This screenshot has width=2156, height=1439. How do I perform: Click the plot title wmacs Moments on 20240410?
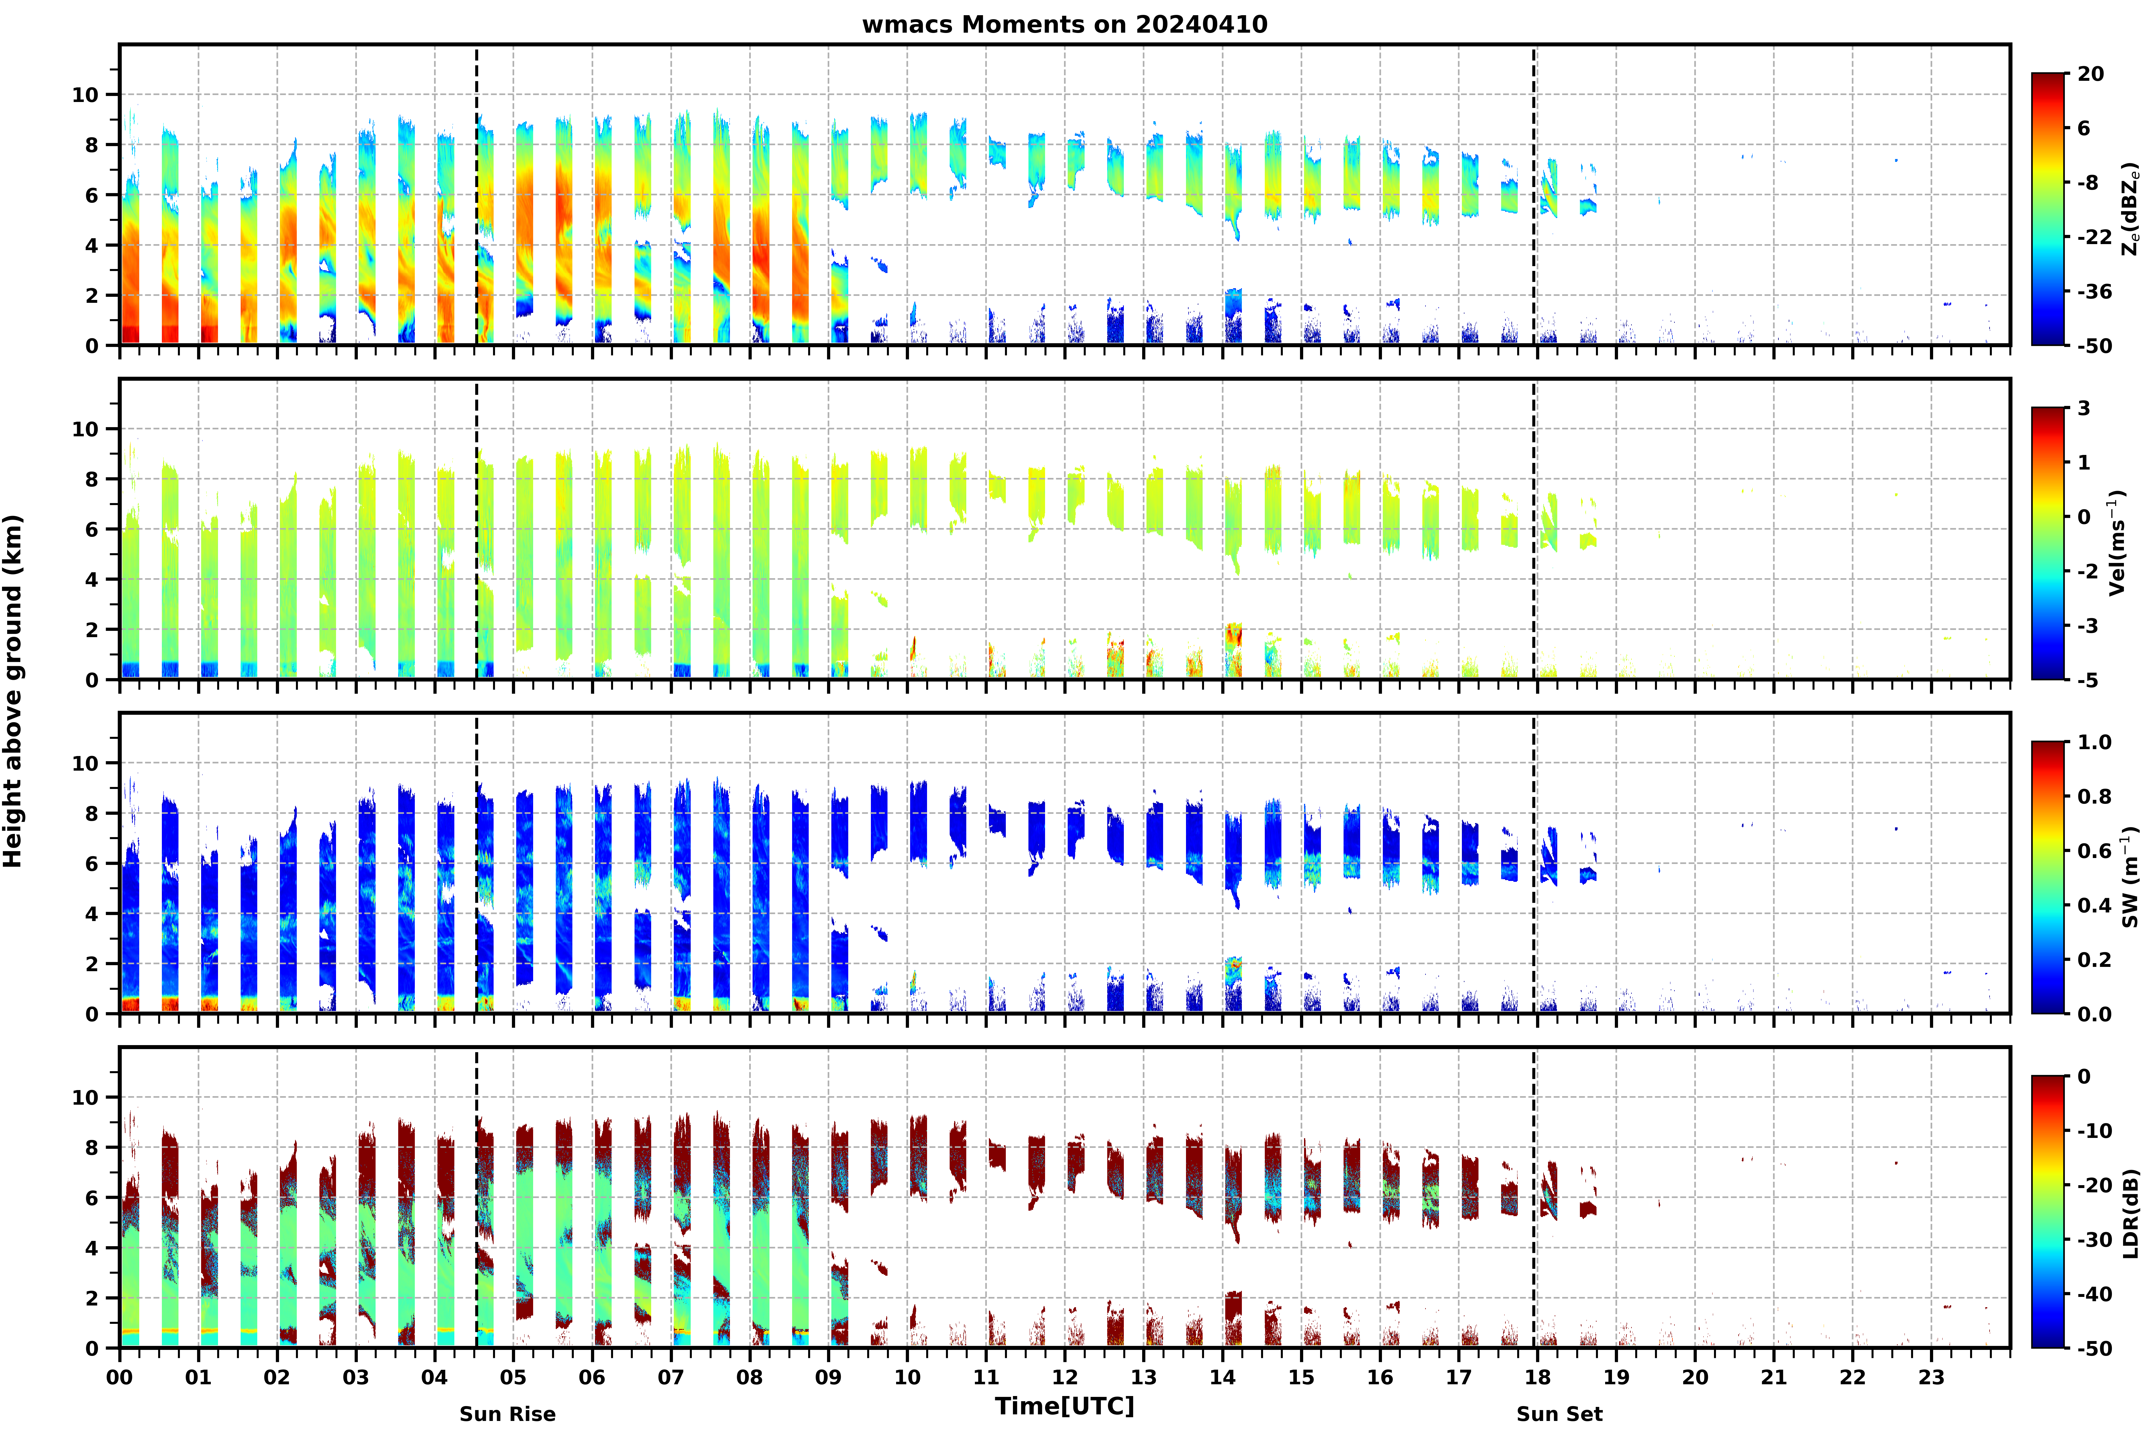(1064, 25)
